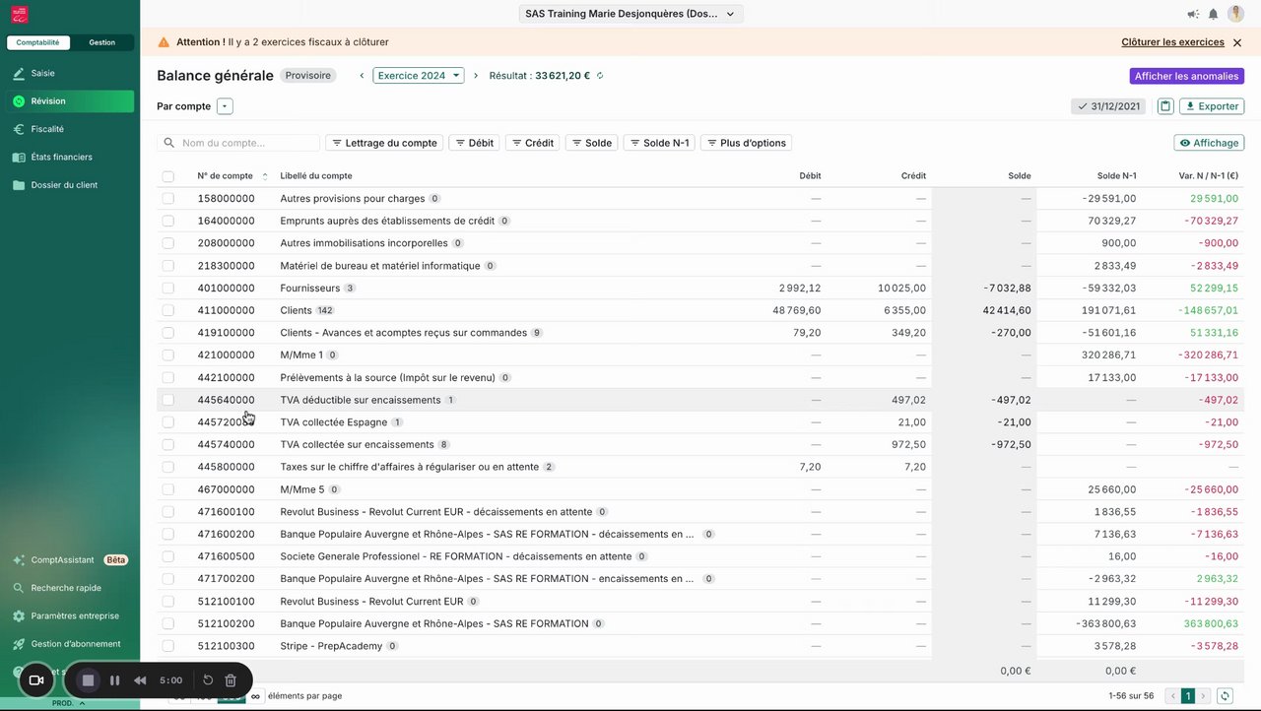Viewport: 1261px width, 711px height.
Task: Open the Solde N-1 filter
Action: (659, 143)
